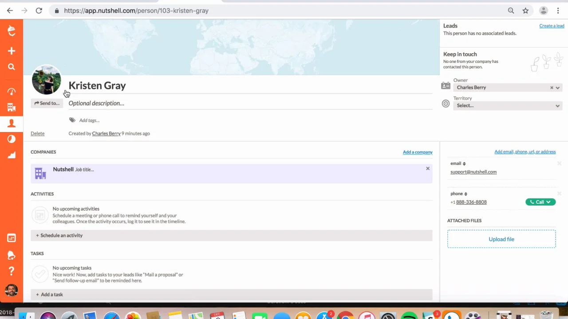This screenshot has width=568, height=319.
Task: Click the Delete link
Action: (x=38, y=133)
